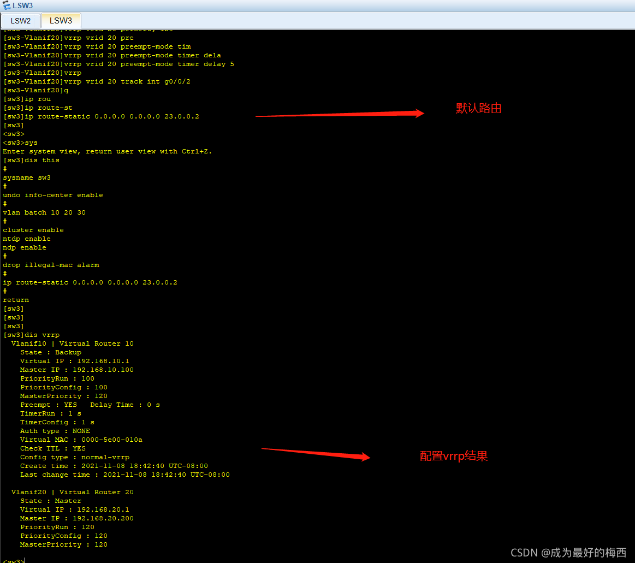The image size is (635, 563).
Task: Click the 'return' line in config output
Action: click(x=16, y=300)
